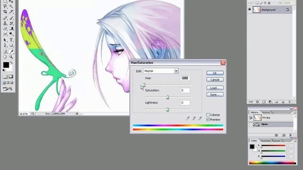Screen dimensions: 303x170
Task: Switch to the History tab
Action: pyautogui.click(x=254, y=112)
